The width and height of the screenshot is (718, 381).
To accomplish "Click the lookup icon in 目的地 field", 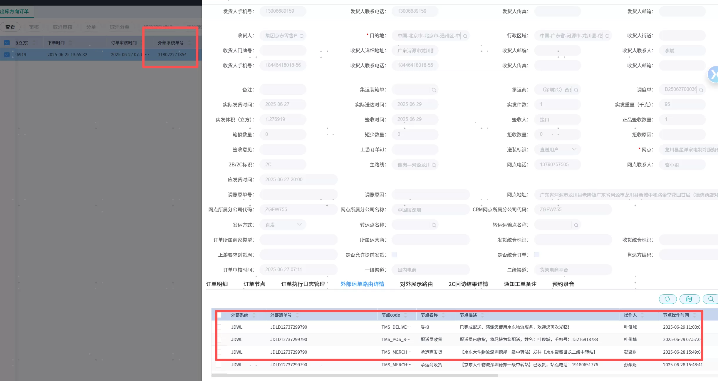I will 465,36.
